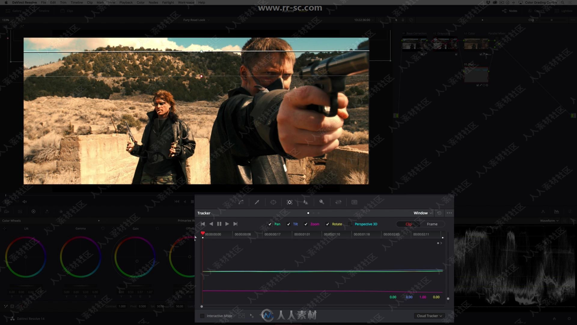577x325 pixels.
Task: Enable Interactive Mode checkbox
Action: (x=202, y=316)
